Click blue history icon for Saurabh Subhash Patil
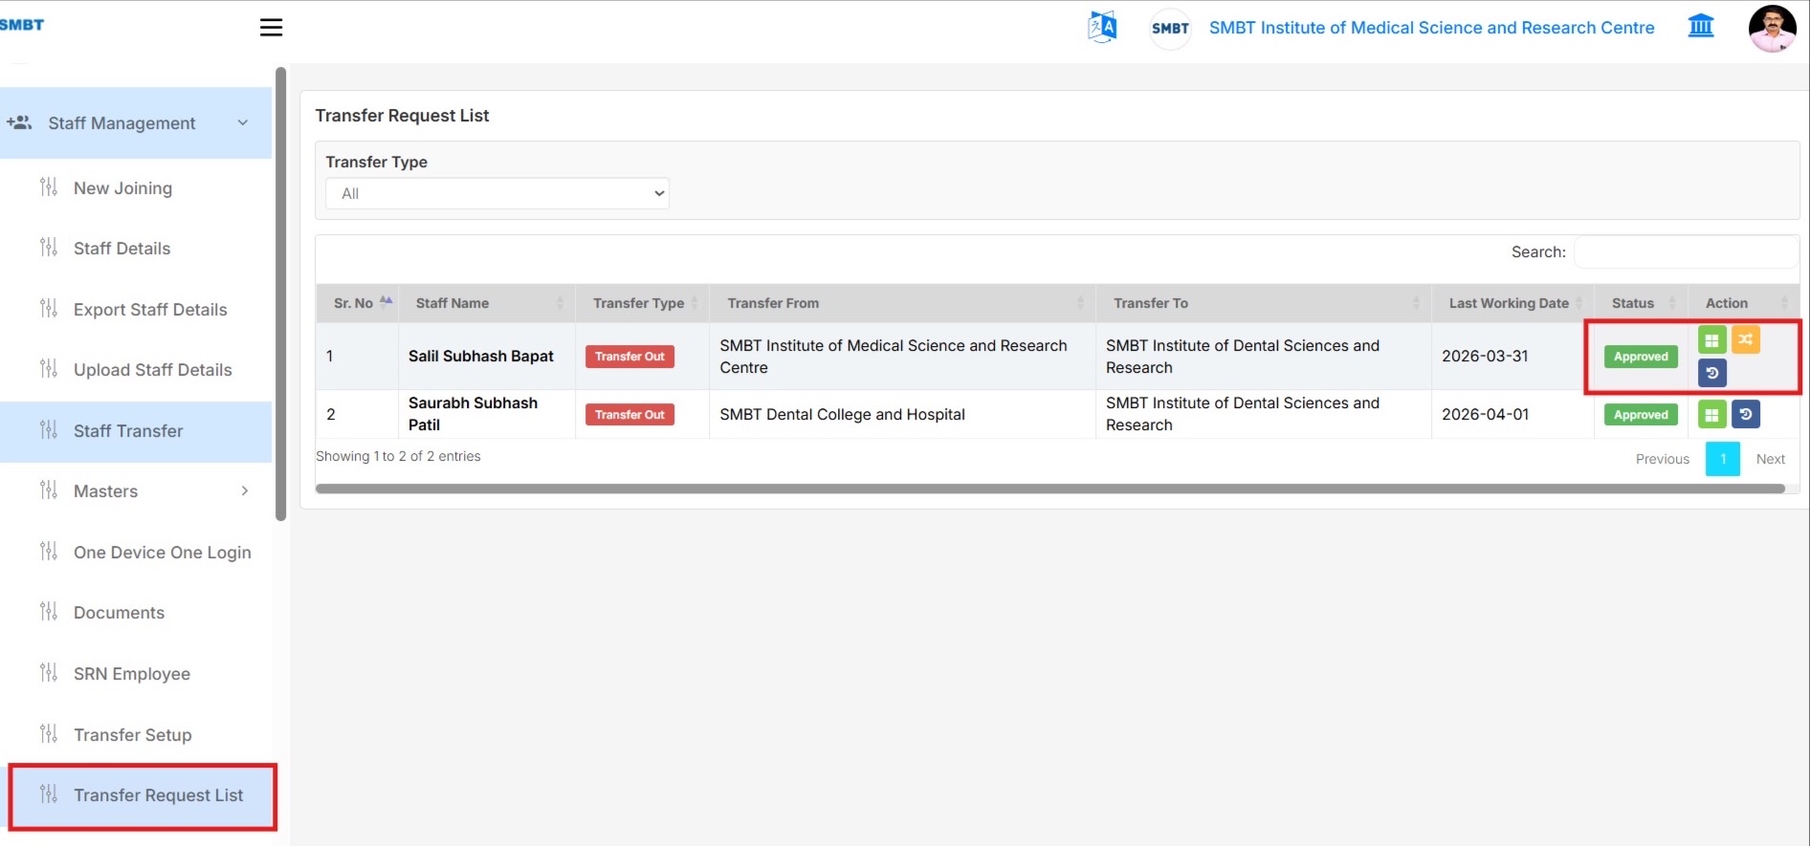 [1746, 415]
